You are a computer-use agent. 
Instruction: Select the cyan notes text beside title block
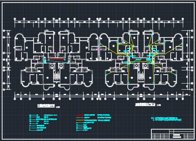[x=166, y=119]
